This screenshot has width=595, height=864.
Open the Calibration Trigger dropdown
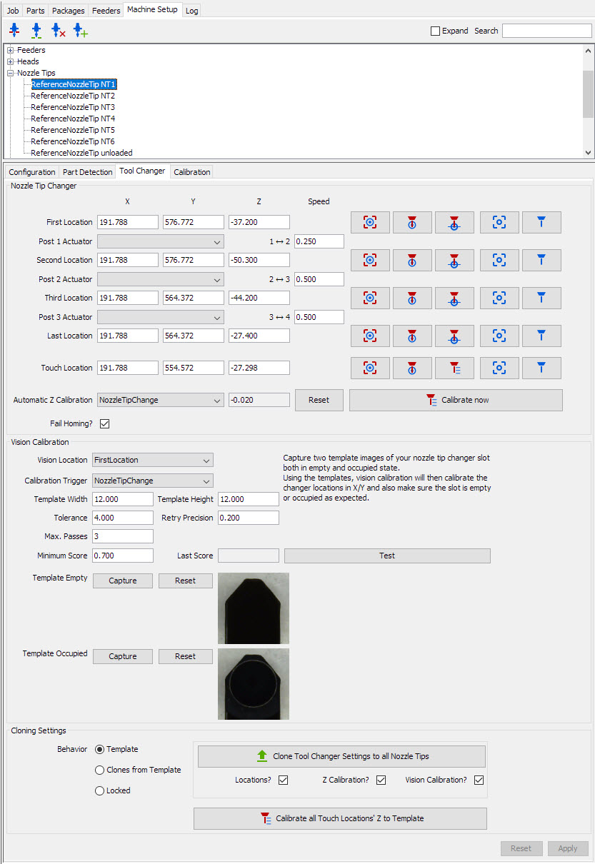tap(153, 481)
